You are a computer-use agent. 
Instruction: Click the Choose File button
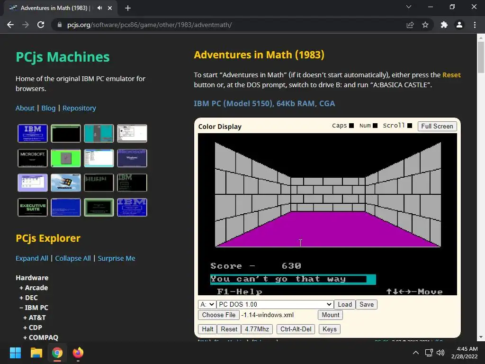click(x=219, y=315)
